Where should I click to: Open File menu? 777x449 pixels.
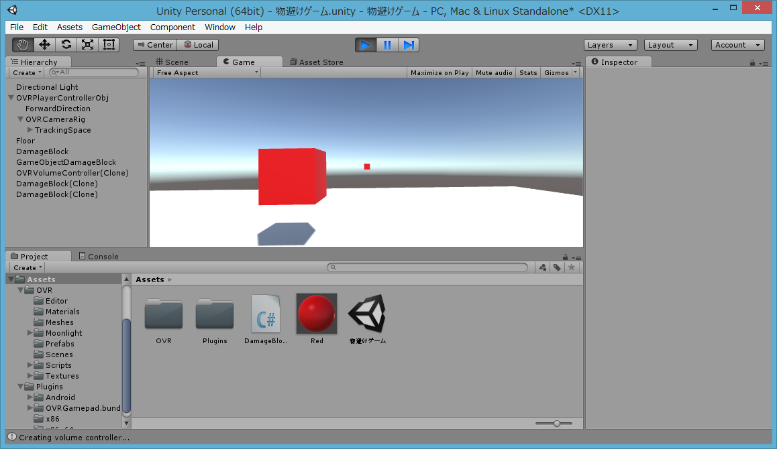click(x=16, y=27)
